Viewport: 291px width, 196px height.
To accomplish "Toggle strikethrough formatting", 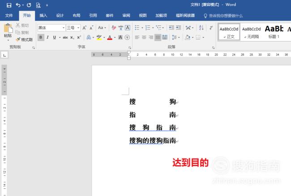I will [x=65, y=38].
